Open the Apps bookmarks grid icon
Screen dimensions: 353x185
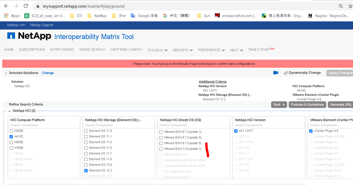point(6,16)
